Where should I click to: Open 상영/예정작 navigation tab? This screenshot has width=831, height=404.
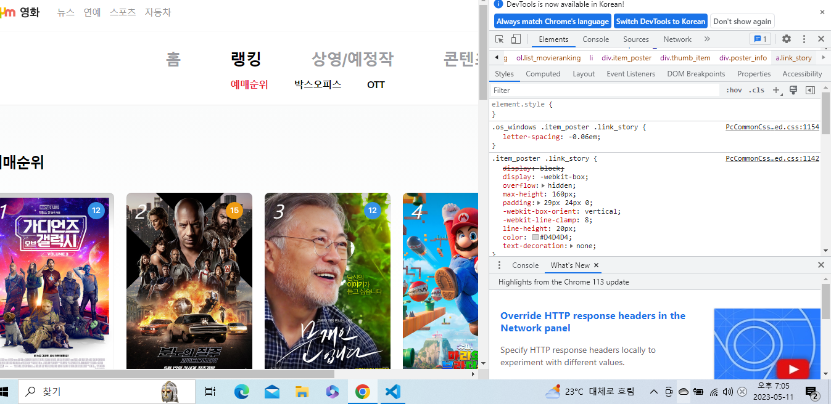tap(352, 59)
